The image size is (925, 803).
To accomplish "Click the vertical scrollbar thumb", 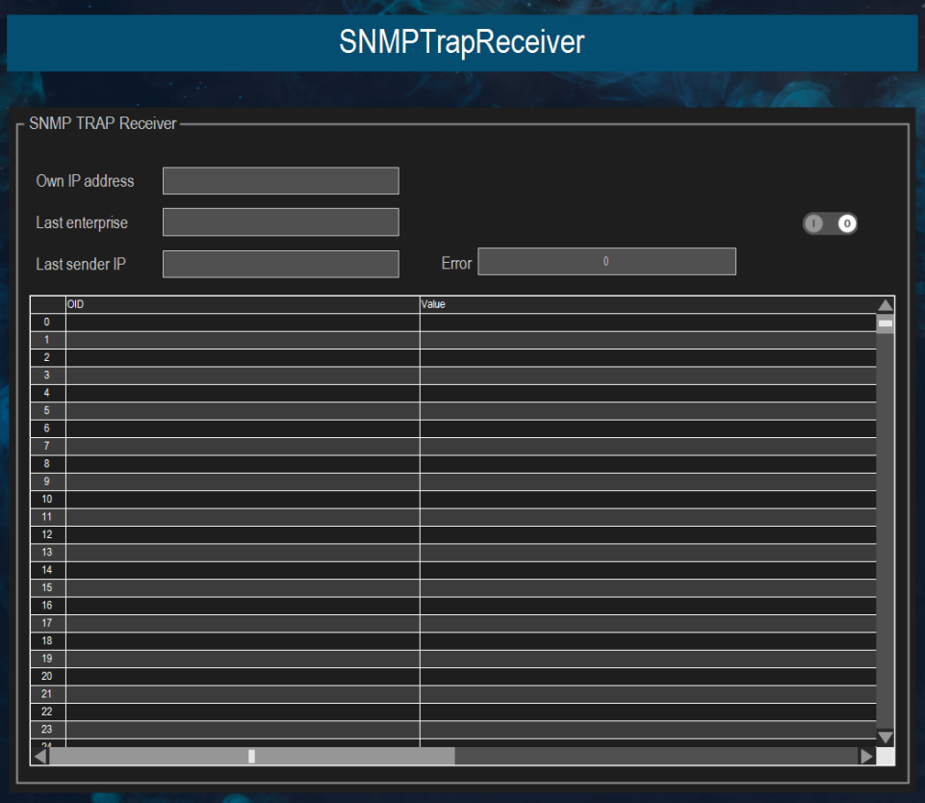I will pyautogui.click(x=885, y=322).
